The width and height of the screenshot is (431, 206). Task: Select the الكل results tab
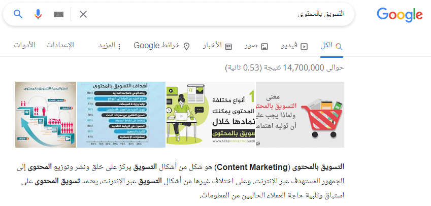(331, 46)
